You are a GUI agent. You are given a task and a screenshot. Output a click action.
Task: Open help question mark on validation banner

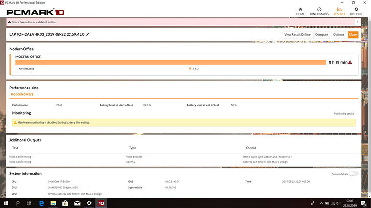click(x=357, y=22)
